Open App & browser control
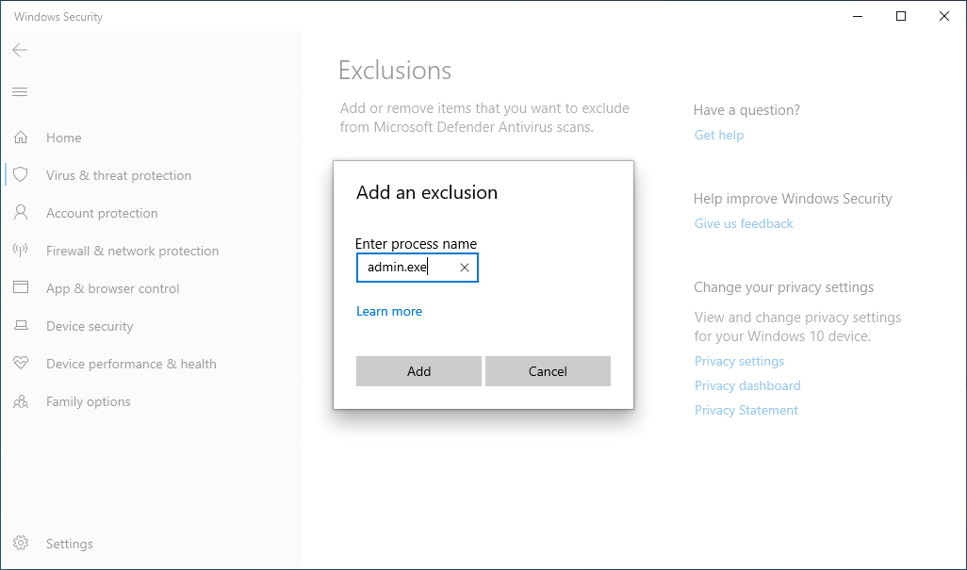The image size is (967, 570). 112,288
